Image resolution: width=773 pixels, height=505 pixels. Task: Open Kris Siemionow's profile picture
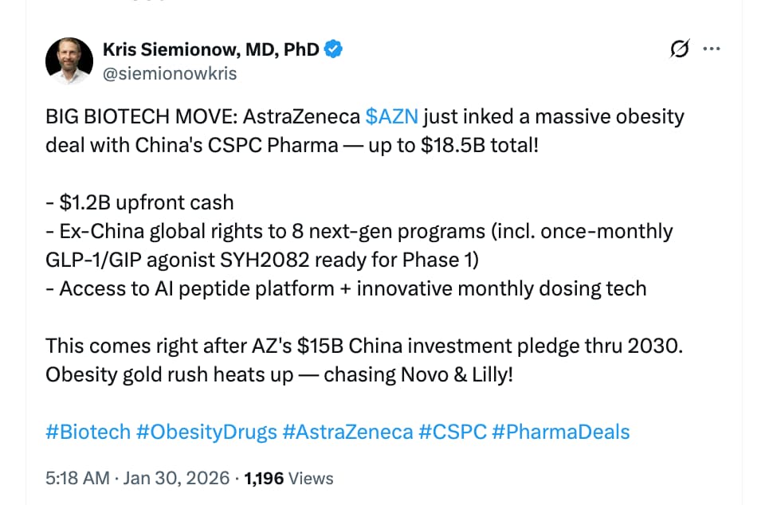click(x=69, y=61)
